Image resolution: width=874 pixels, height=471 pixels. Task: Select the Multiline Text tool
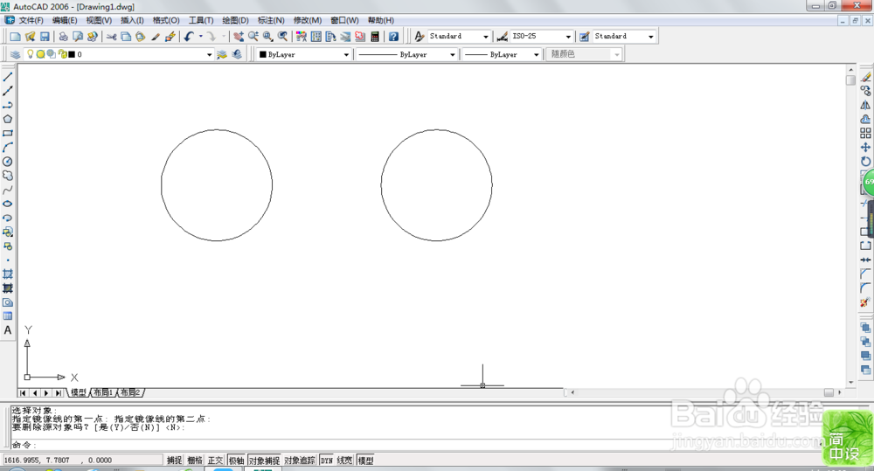(8, 330)
